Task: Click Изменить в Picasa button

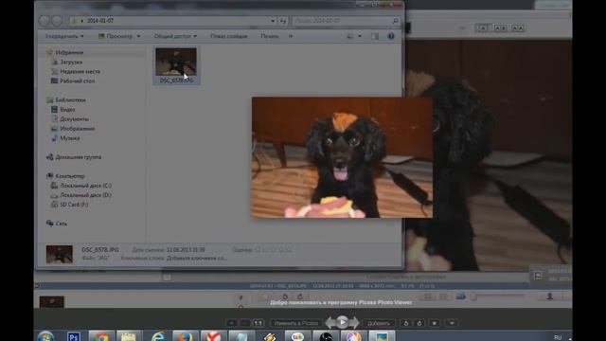Action: [295, 323]
